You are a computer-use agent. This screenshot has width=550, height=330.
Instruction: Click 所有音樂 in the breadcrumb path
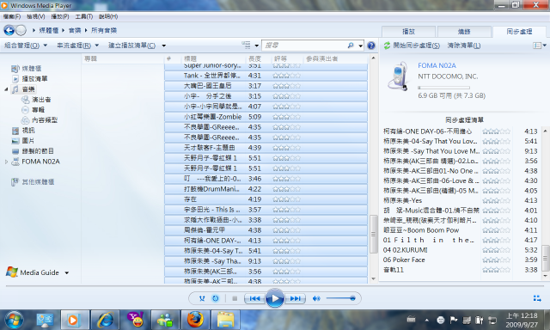click(x=104, y=31)
